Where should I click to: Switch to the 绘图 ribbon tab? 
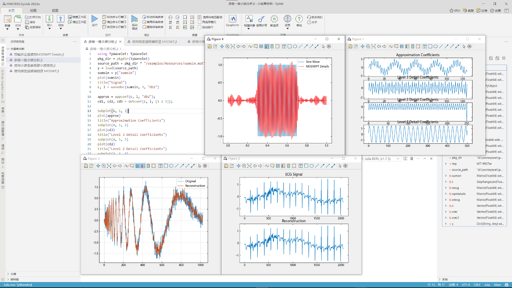(33, 11)
